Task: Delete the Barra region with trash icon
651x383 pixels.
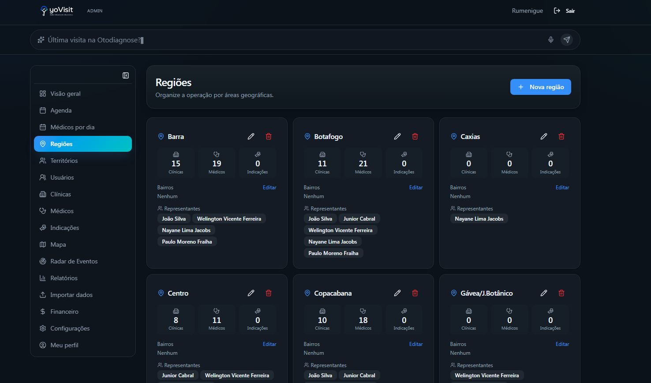Action: pyautogui.click(x=269, y=136)
